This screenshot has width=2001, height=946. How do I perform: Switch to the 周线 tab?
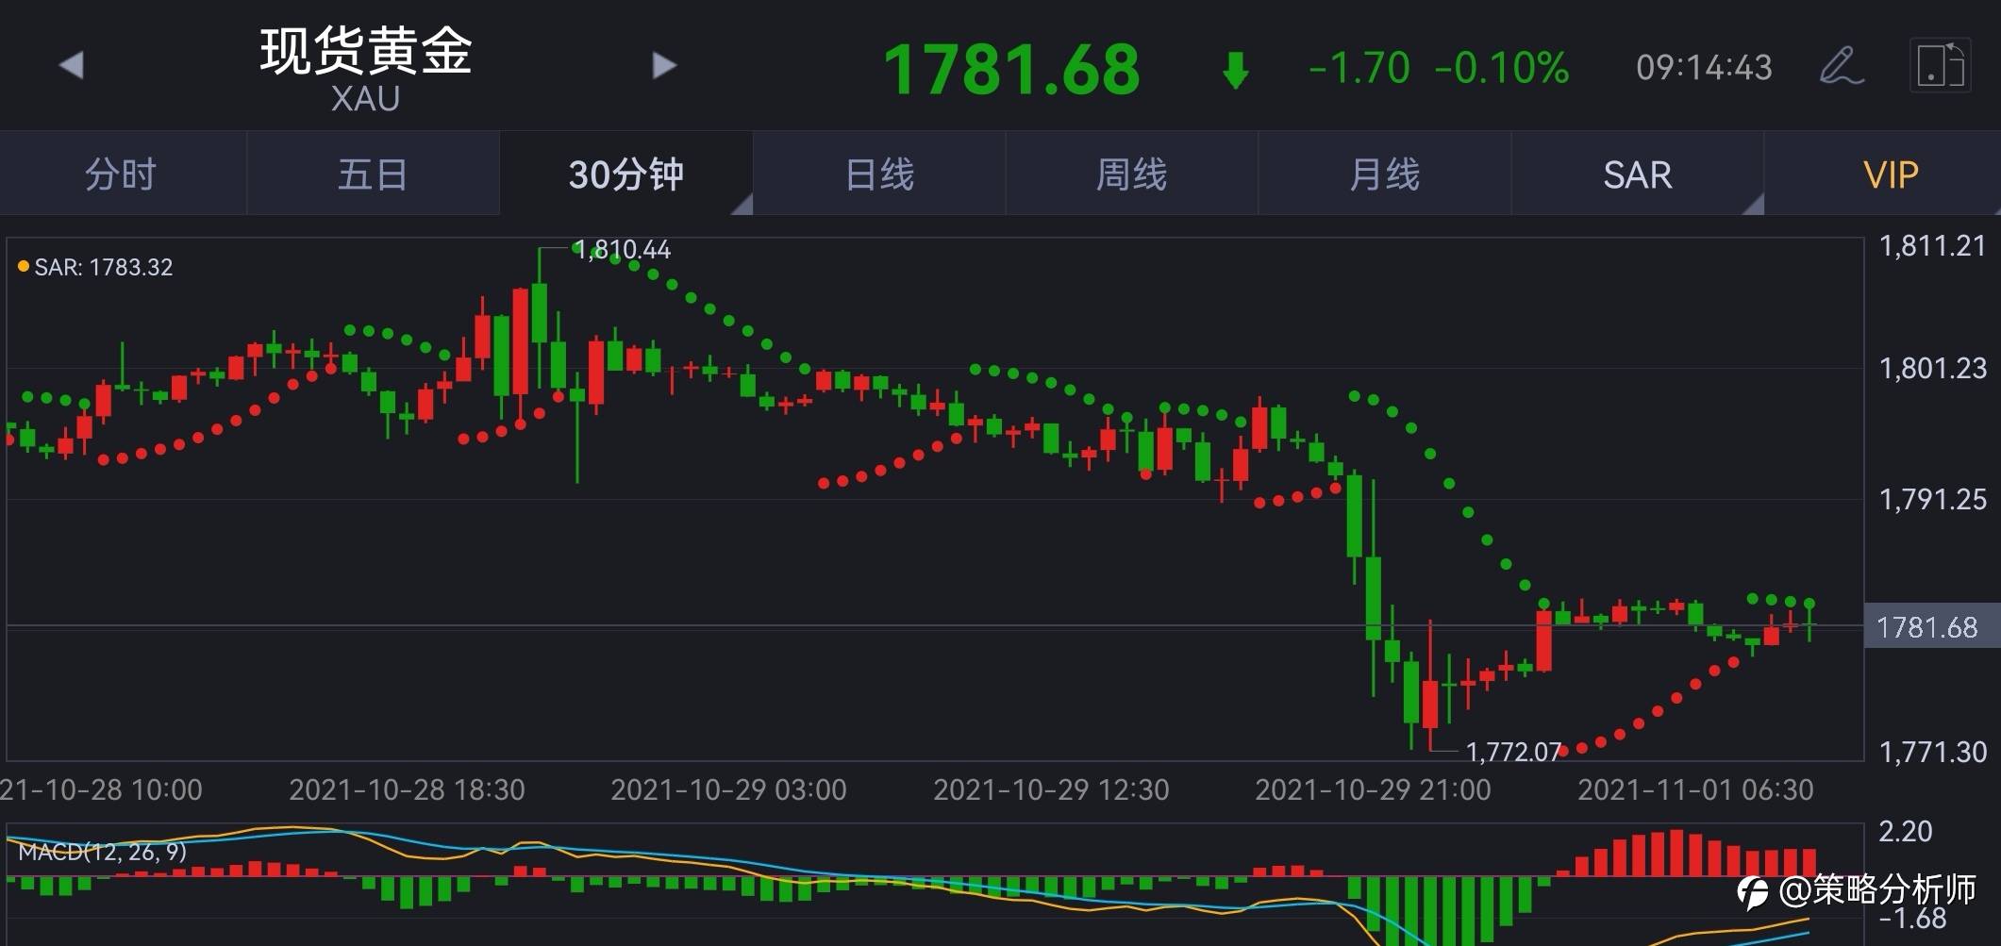(1131, 174)
